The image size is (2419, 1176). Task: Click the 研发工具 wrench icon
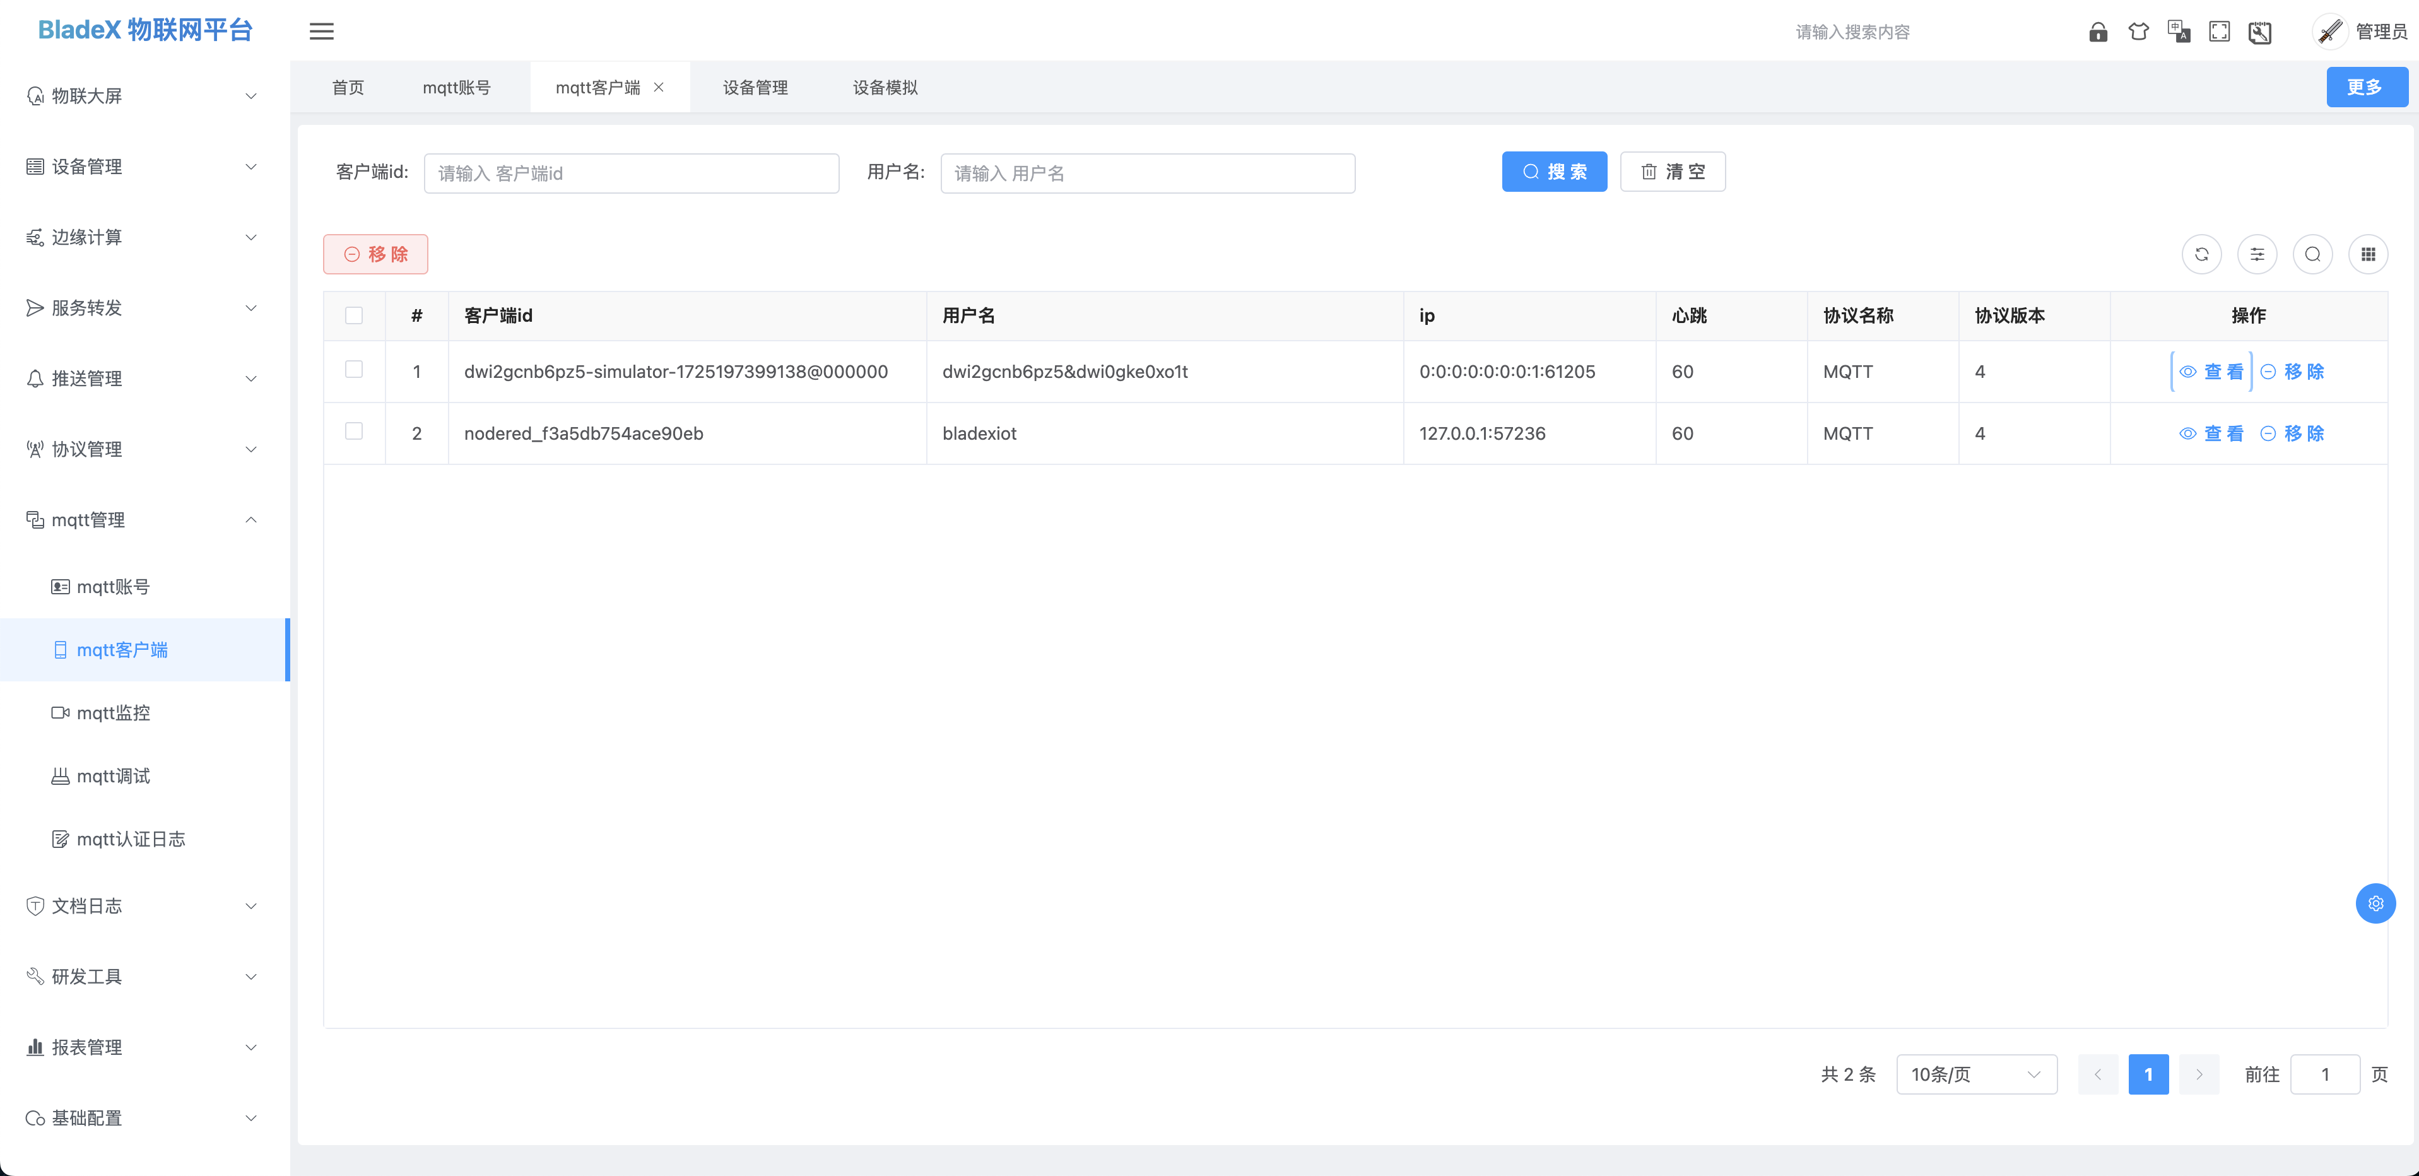(35, 976)
